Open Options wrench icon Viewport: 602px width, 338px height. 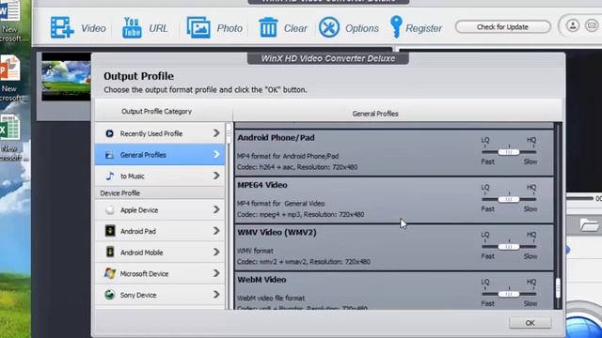click(x=329, y=27)
